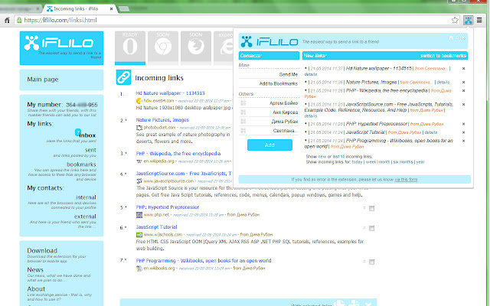Click the iFlilo extension icon in the browser toolbar
This screenshot has width=490, height=306.
coord(468,21)
